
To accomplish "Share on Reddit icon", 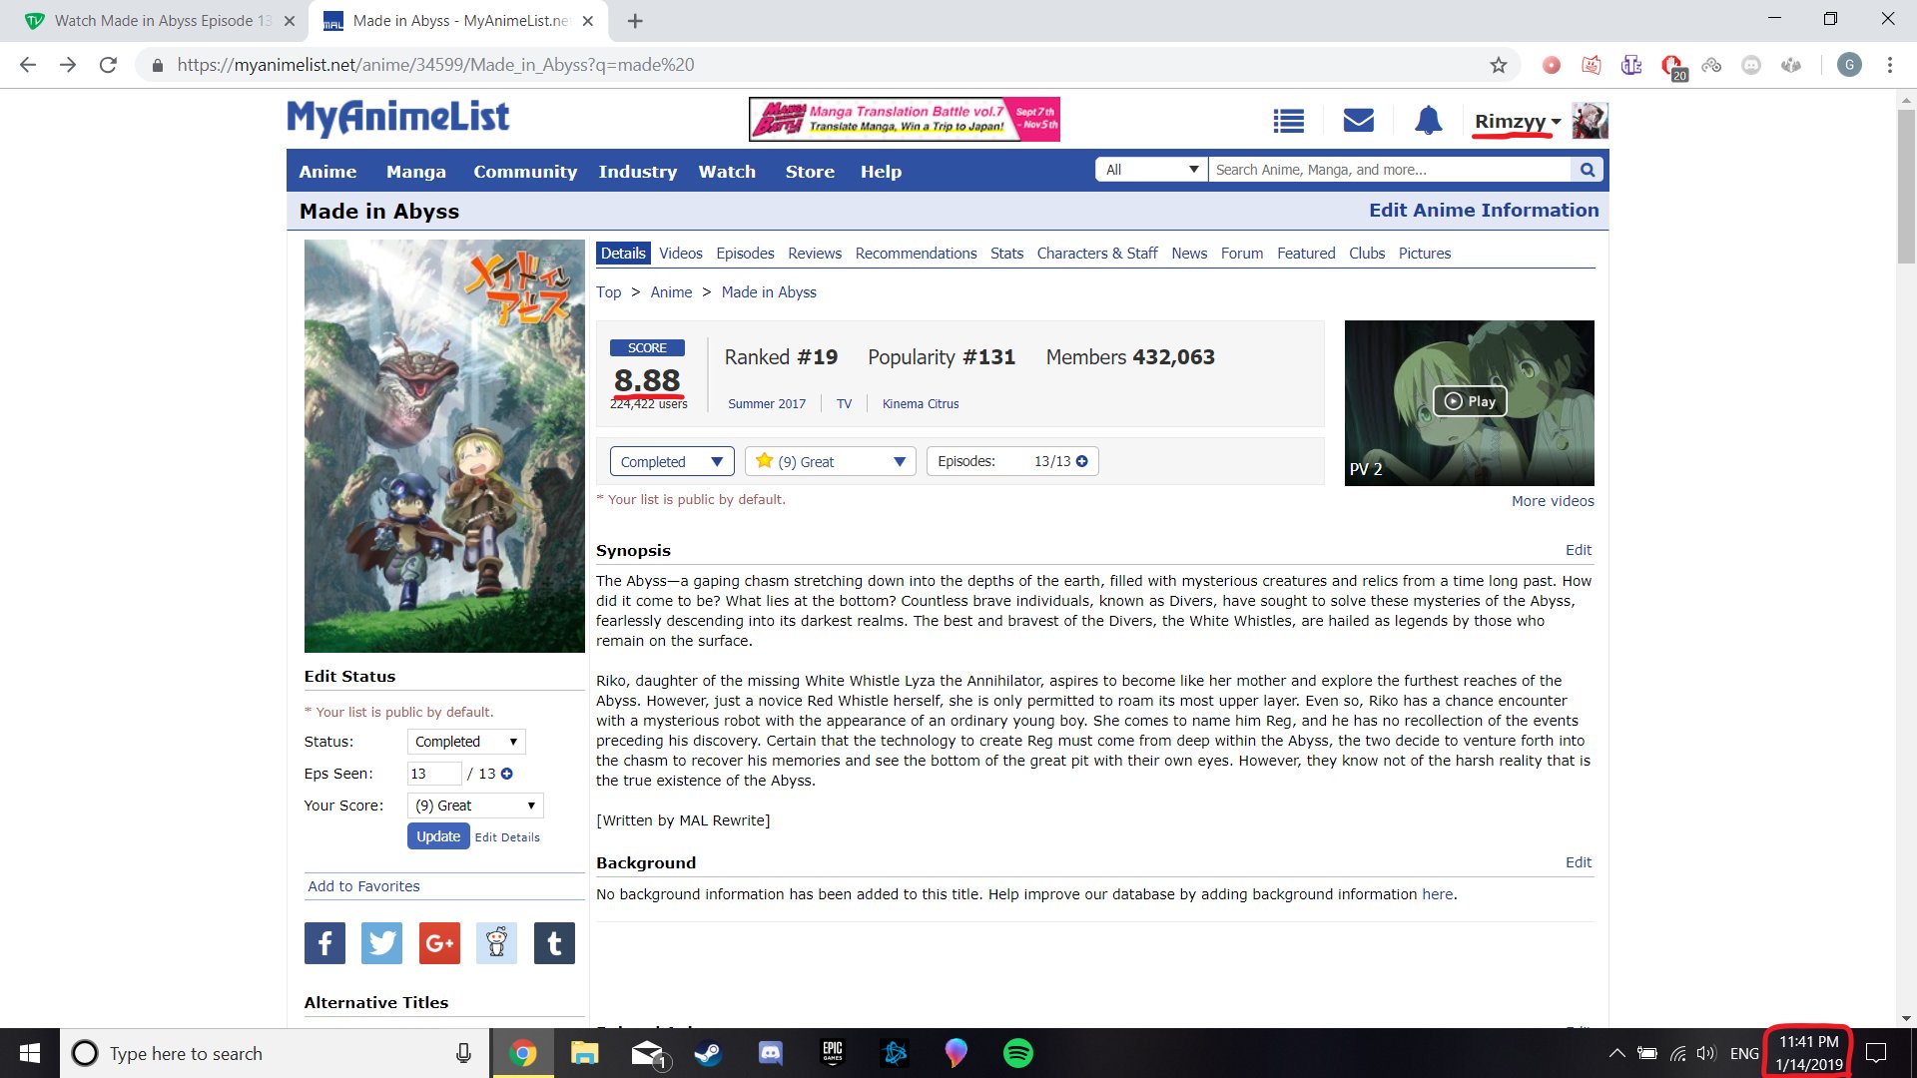I will 496,943.
